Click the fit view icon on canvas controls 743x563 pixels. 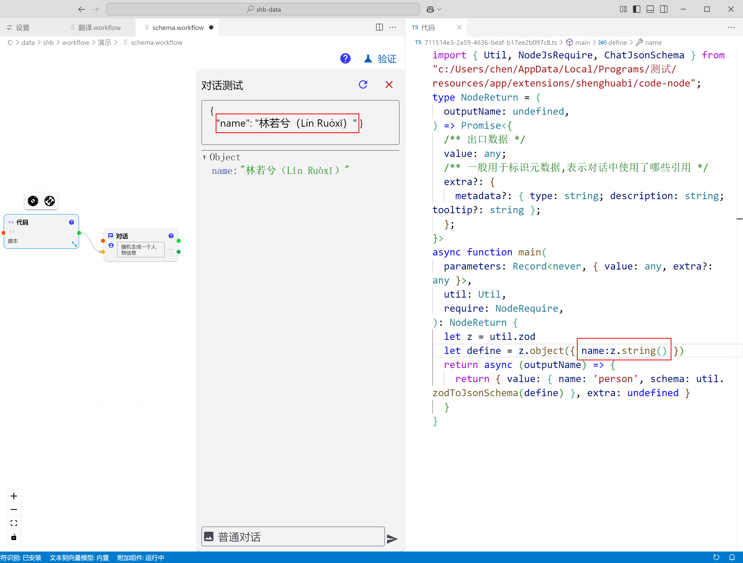(14, 523)
